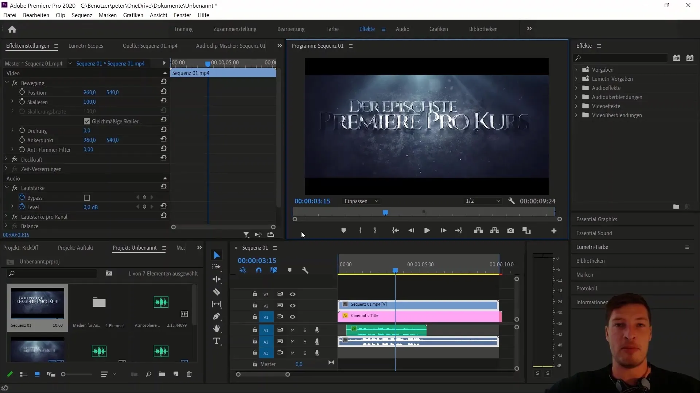
Task: Toggle Bypass checkbox under Lautstärke
Action: click(x=87, y=198)
